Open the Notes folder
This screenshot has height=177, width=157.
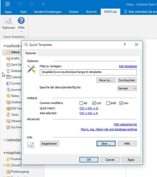tap(13, 96)
